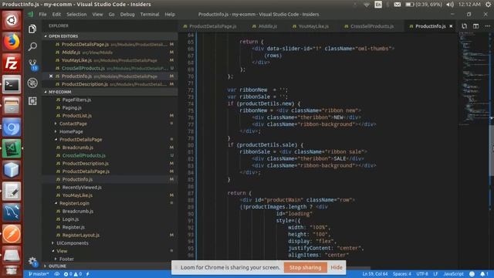Open the Extensions view icon

point(32,101)
